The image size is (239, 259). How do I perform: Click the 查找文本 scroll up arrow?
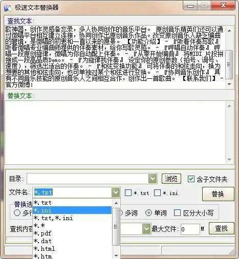(x=229, y=31)
